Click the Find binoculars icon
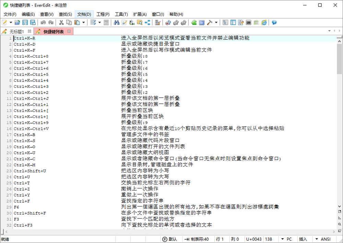The width and height of the screenshot is (343, 243). click(x=117, y=23)
